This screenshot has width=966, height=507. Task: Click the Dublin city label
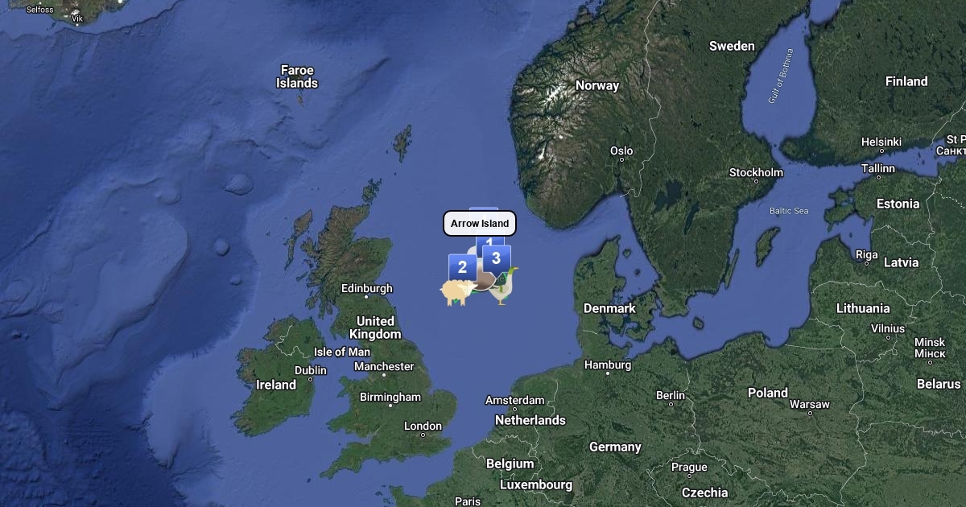click(311, 370)
